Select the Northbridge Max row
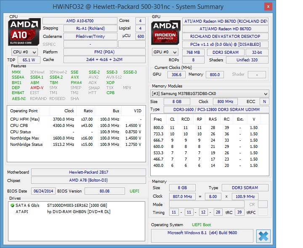Viewport: 303px width, 248px height. pos(76,138)
